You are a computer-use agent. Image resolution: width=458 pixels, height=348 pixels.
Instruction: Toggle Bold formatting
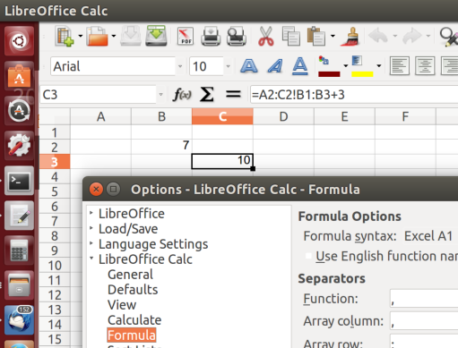[x=248, y=66]
